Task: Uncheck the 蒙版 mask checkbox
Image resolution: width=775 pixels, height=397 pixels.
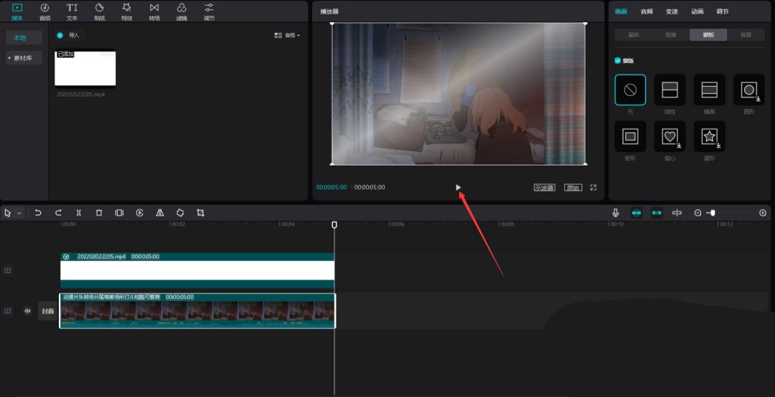Action: (618, 61)
